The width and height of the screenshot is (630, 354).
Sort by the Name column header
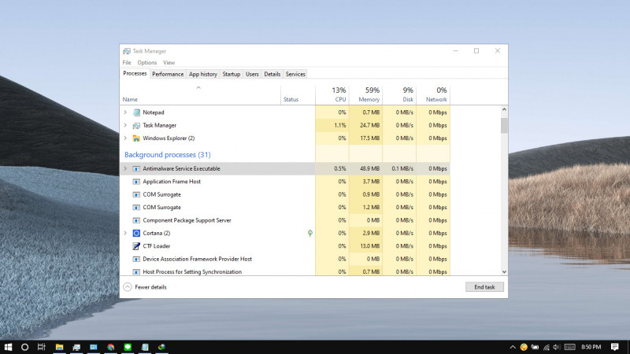coord(201,94)
